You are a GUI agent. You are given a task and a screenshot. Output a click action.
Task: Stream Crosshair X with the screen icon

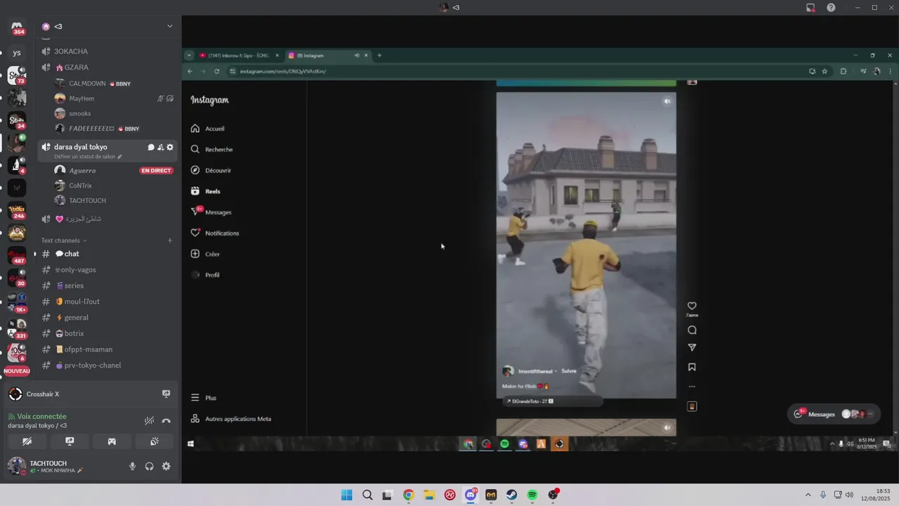(166, 394)
